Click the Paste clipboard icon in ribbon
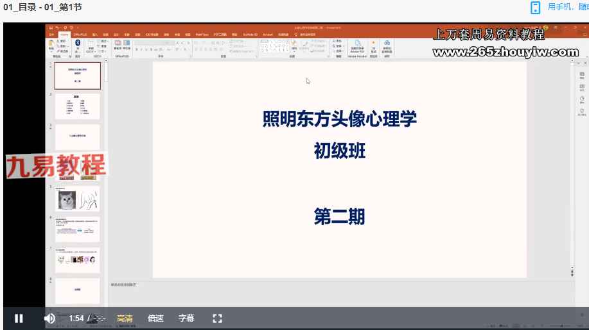This screenshot has width=589, height=330. [52, 44]
